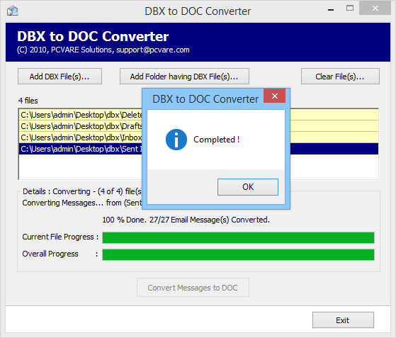Screen dimensions: 396x338
Task: Maximize the main converter window
Action: (350, 8)
